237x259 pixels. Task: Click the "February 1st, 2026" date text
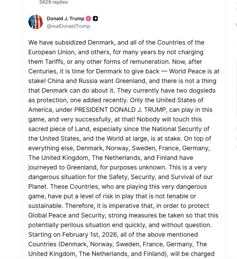(84, 235)
